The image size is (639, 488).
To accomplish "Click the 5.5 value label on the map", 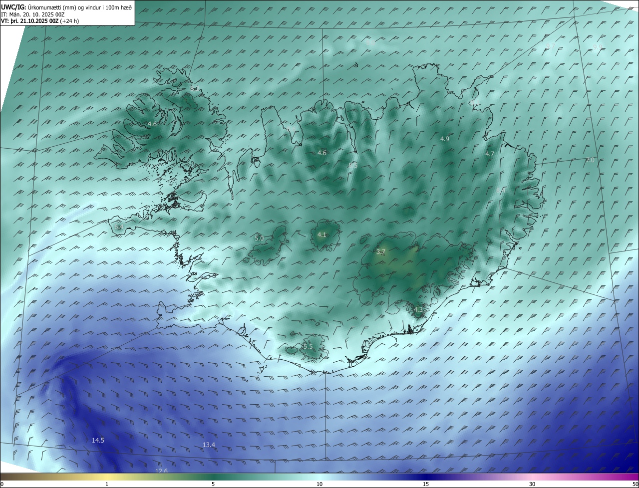I will point(308,346).
